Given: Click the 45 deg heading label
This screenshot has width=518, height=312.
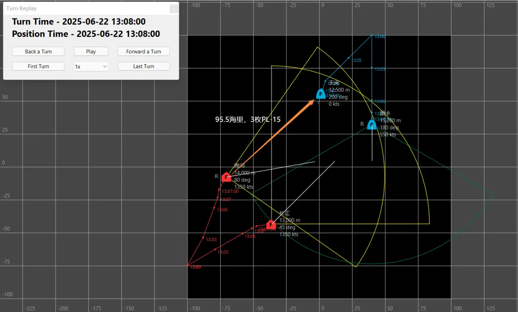Looking at the screenshot, I should tap(287, 227).
